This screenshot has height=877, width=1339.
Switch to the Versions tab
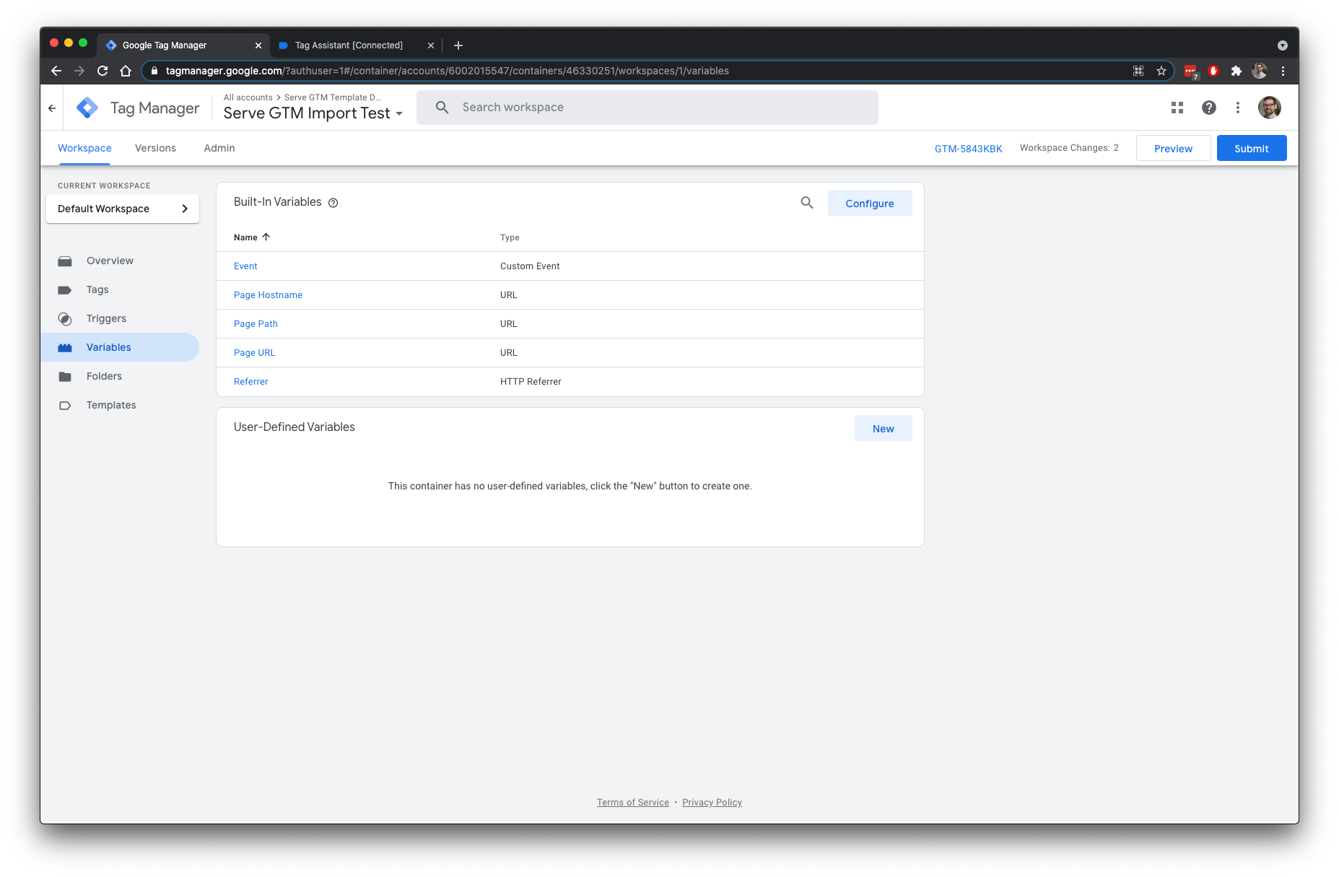click(x=154, y=148)
